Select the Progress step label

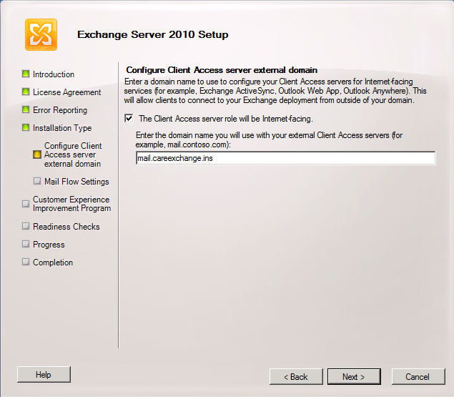pyautogui.click(x=49, y=245)
